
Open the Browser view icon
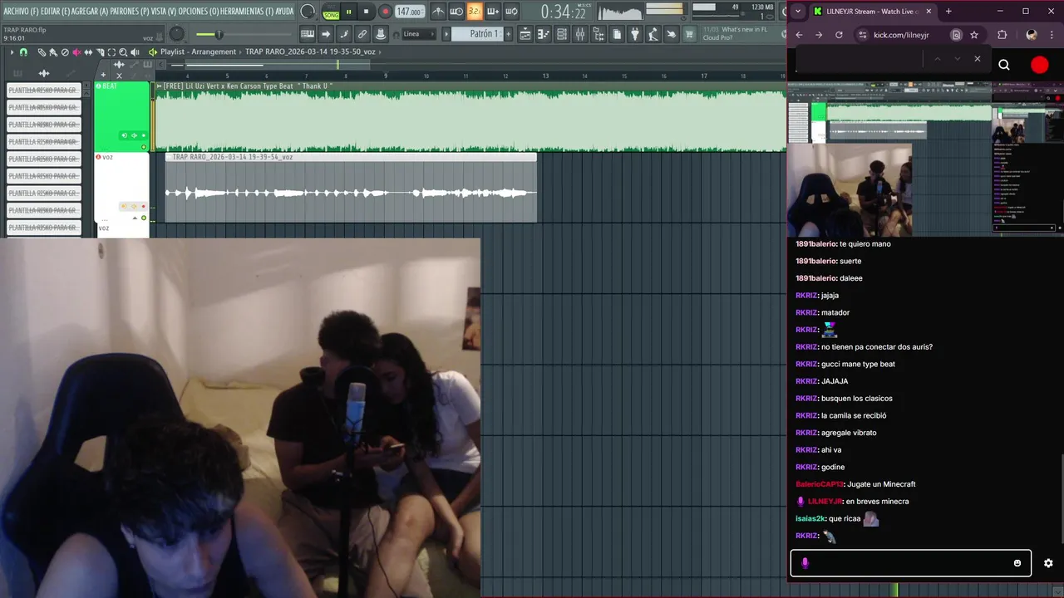[x=598, y=34]
